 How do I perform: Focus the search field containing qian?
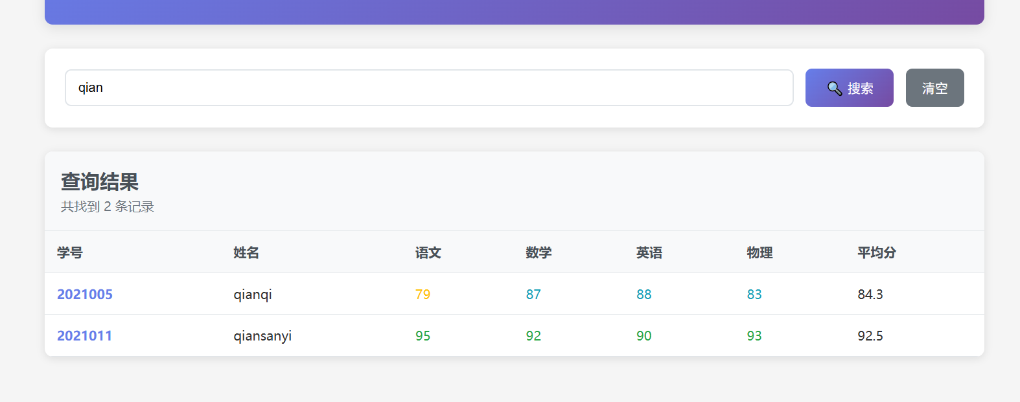429,87
